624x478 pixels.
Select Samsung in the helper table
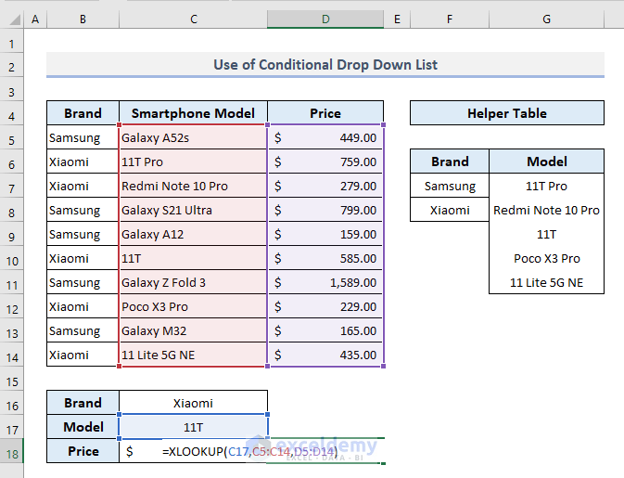pyautogui.click(x=450, y=186)
